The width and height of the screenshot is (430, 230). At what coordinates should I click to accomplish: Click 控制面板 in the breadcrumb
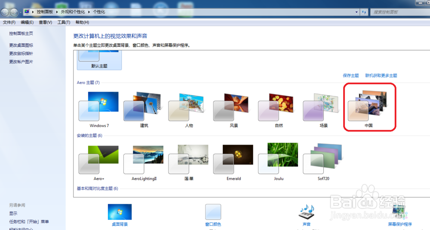click(45, 12)
